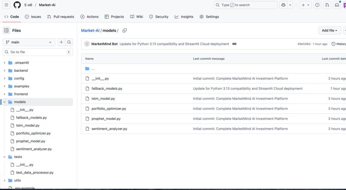Copy the models path to clipboard
Image resolution: width=346 pixels, height=190 pixels.
[124, 31]
